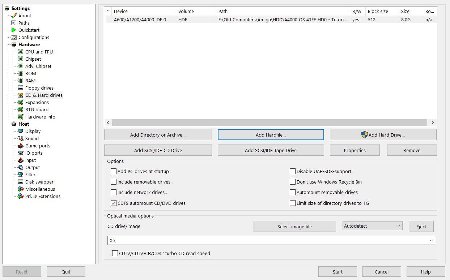
Task: Click the Pri. & Extensions icon
Action: pos(21,196)
